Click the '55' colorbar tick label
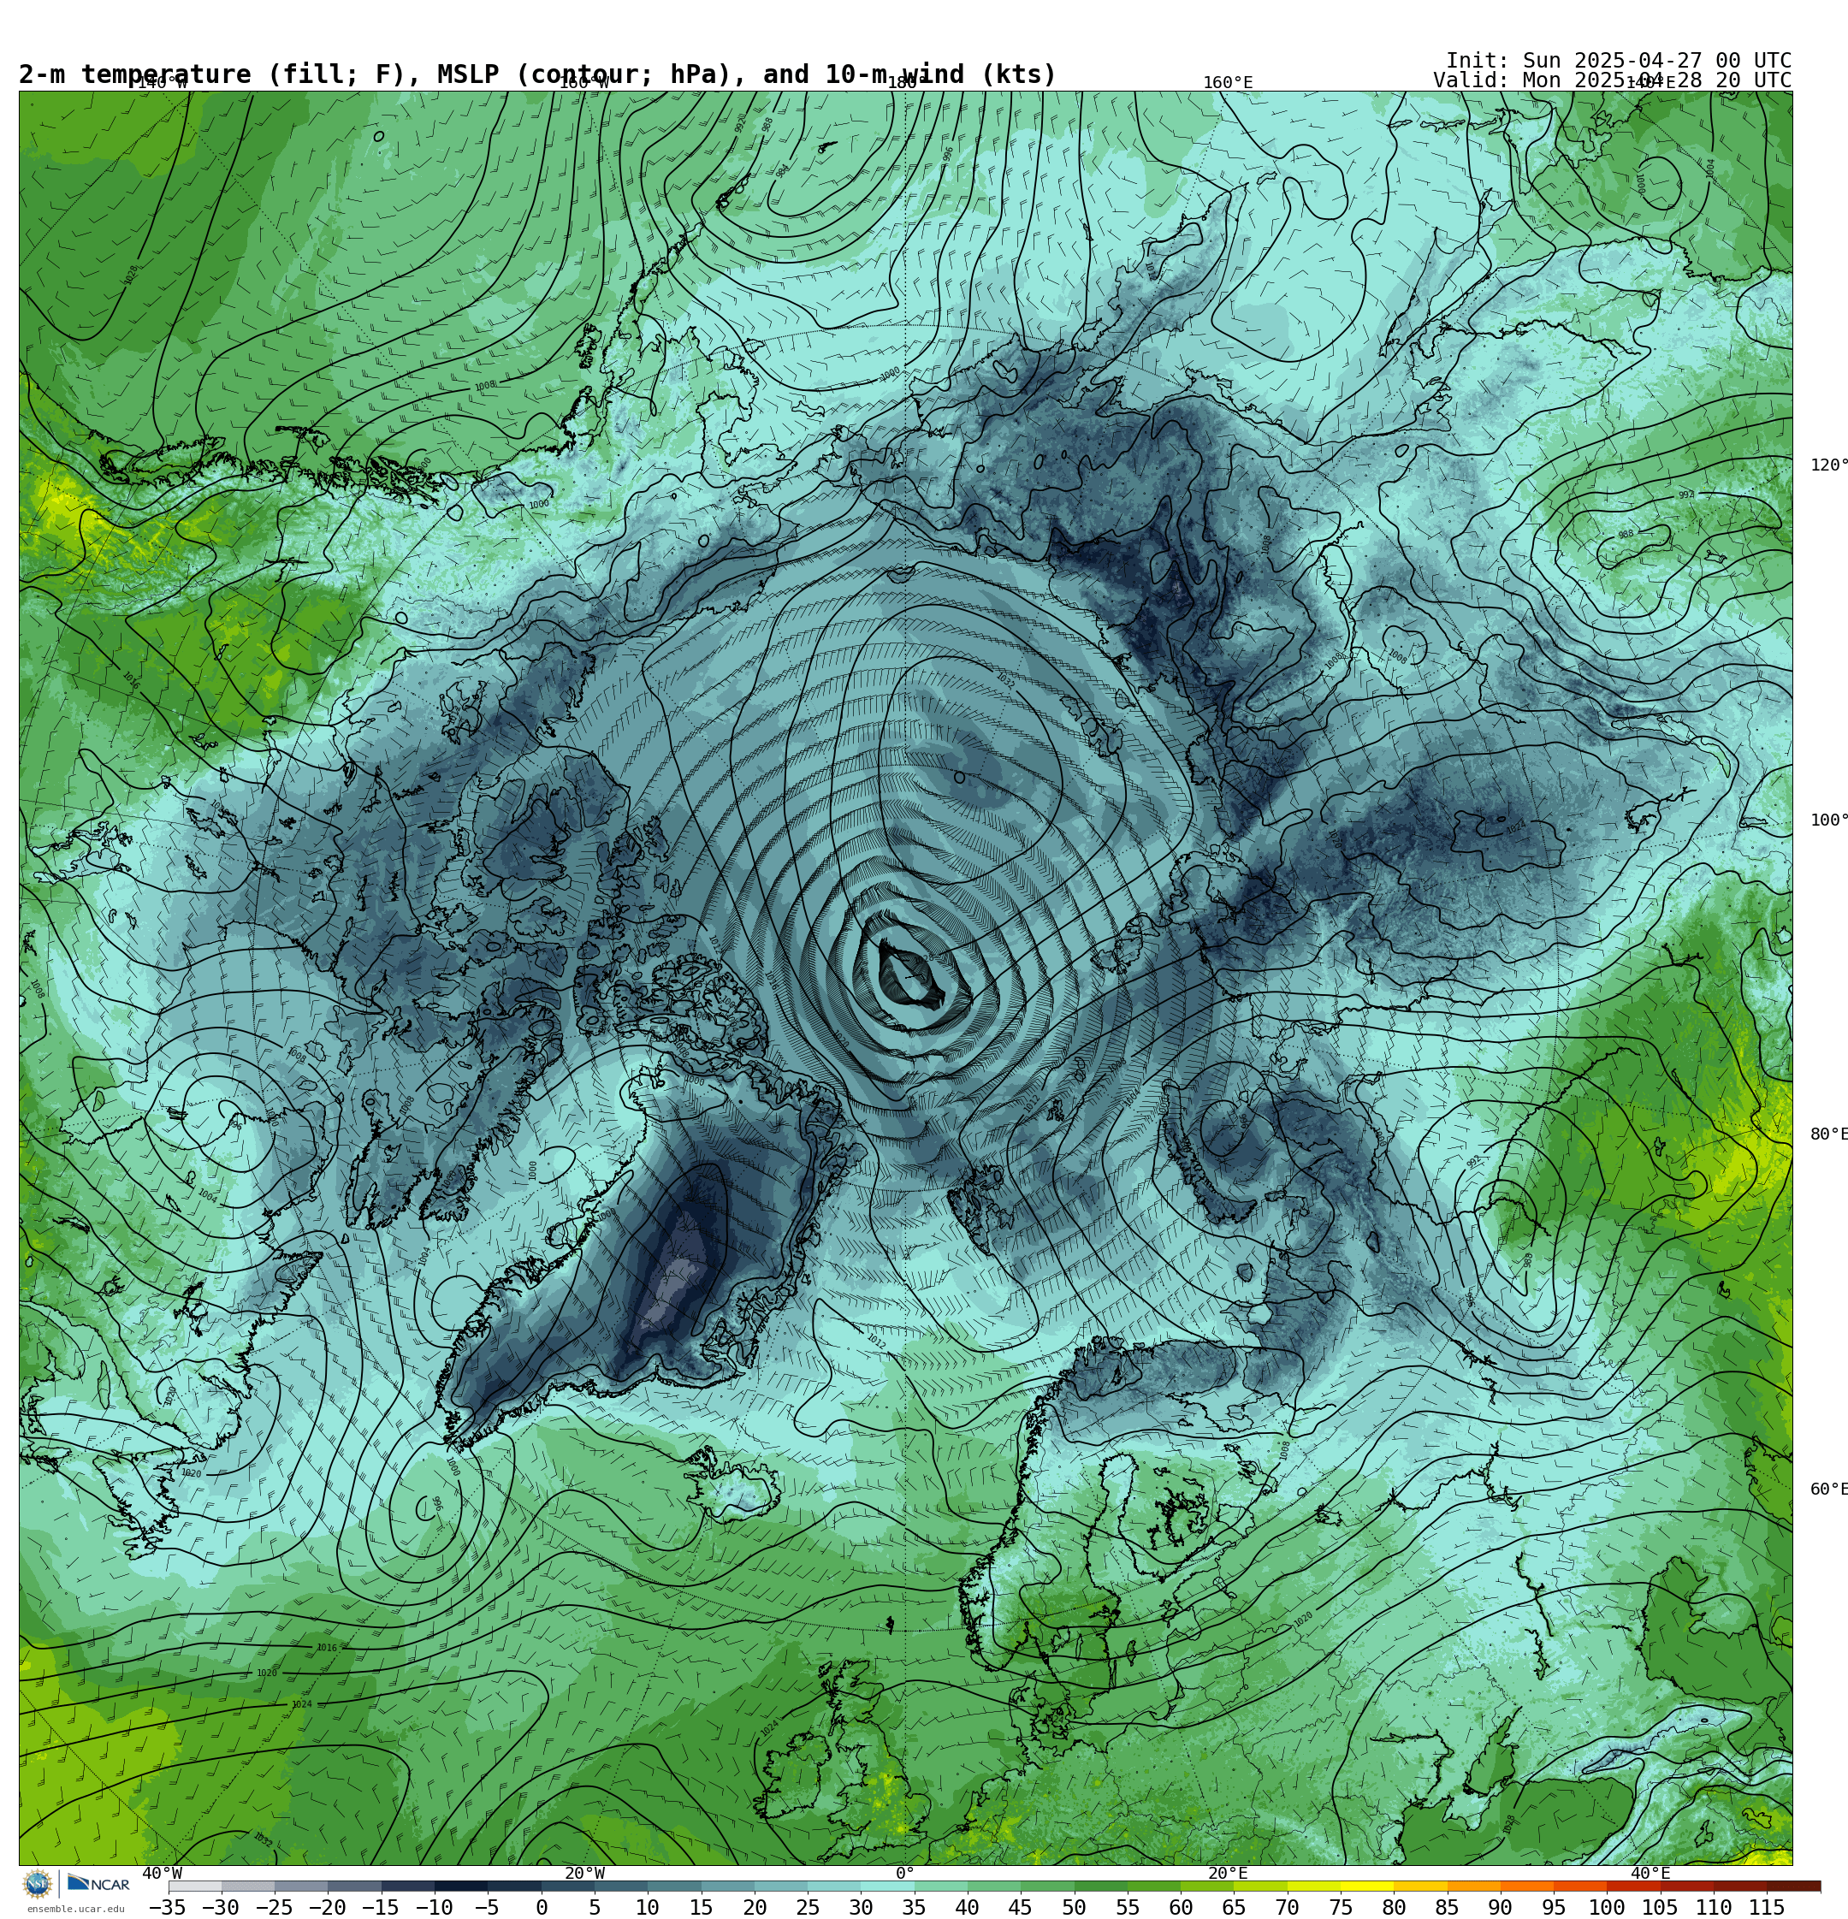The width and height of the screenshot is (1848, 1919). pyautogui.click(x=1128, y=1907)
